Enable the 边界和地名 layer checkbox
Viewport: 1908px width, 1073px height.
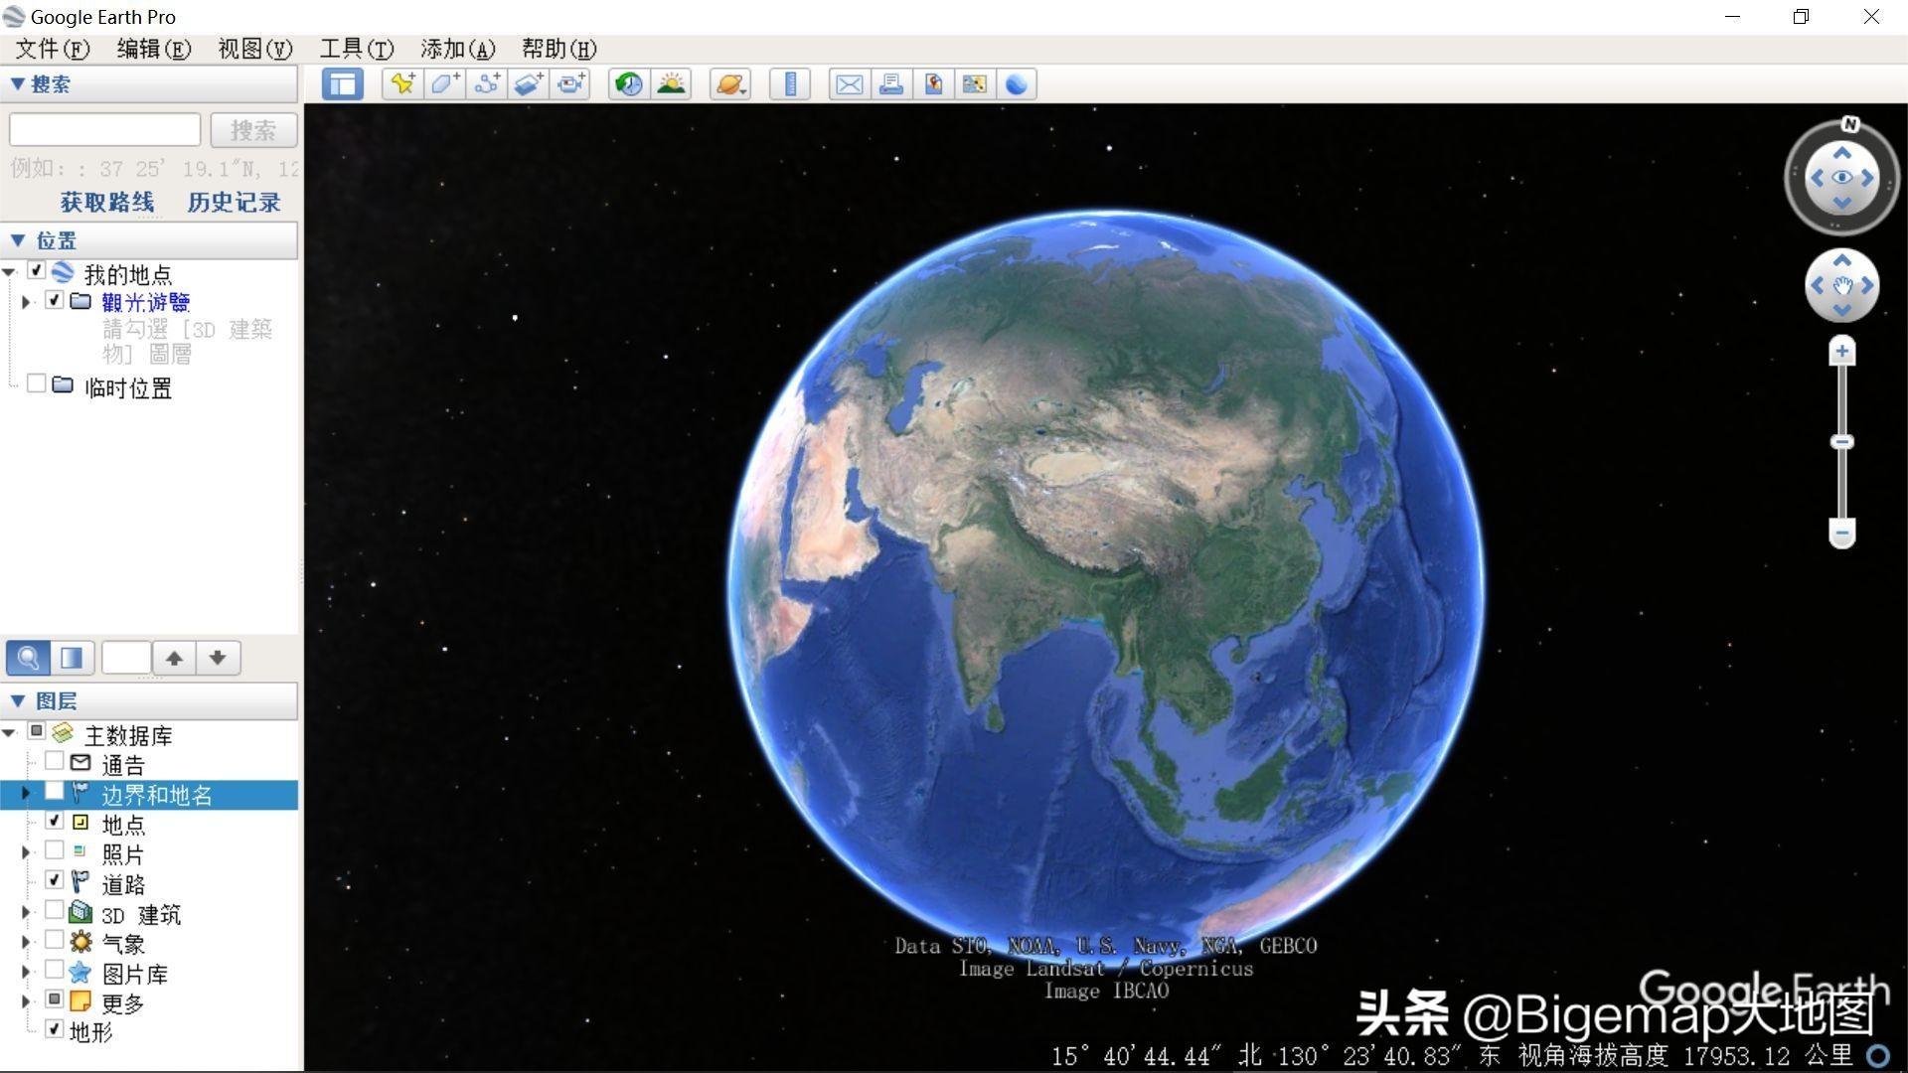pos(55,792)
